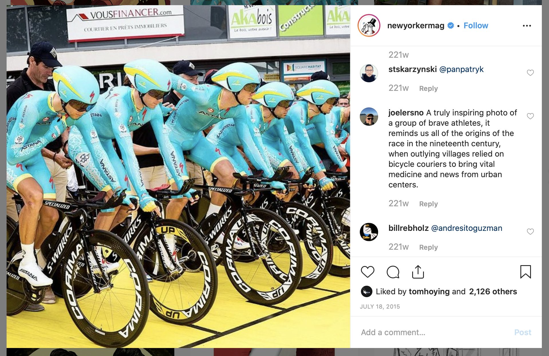This screenshot has width=549, height=356.
Task: Open the @panpatryk mention link
Action: coord(461,69)
